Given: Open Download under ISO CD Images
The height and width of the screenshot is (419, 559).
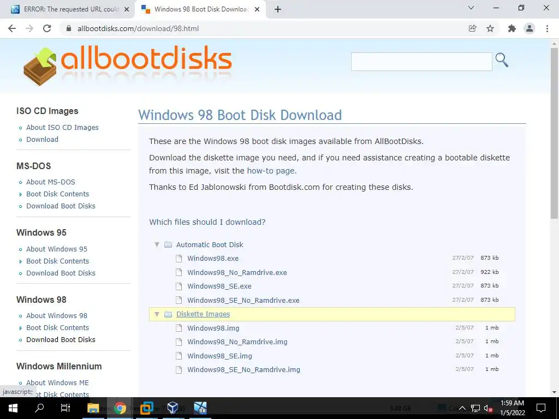Looking at the screenshot, I should point(42,139).
